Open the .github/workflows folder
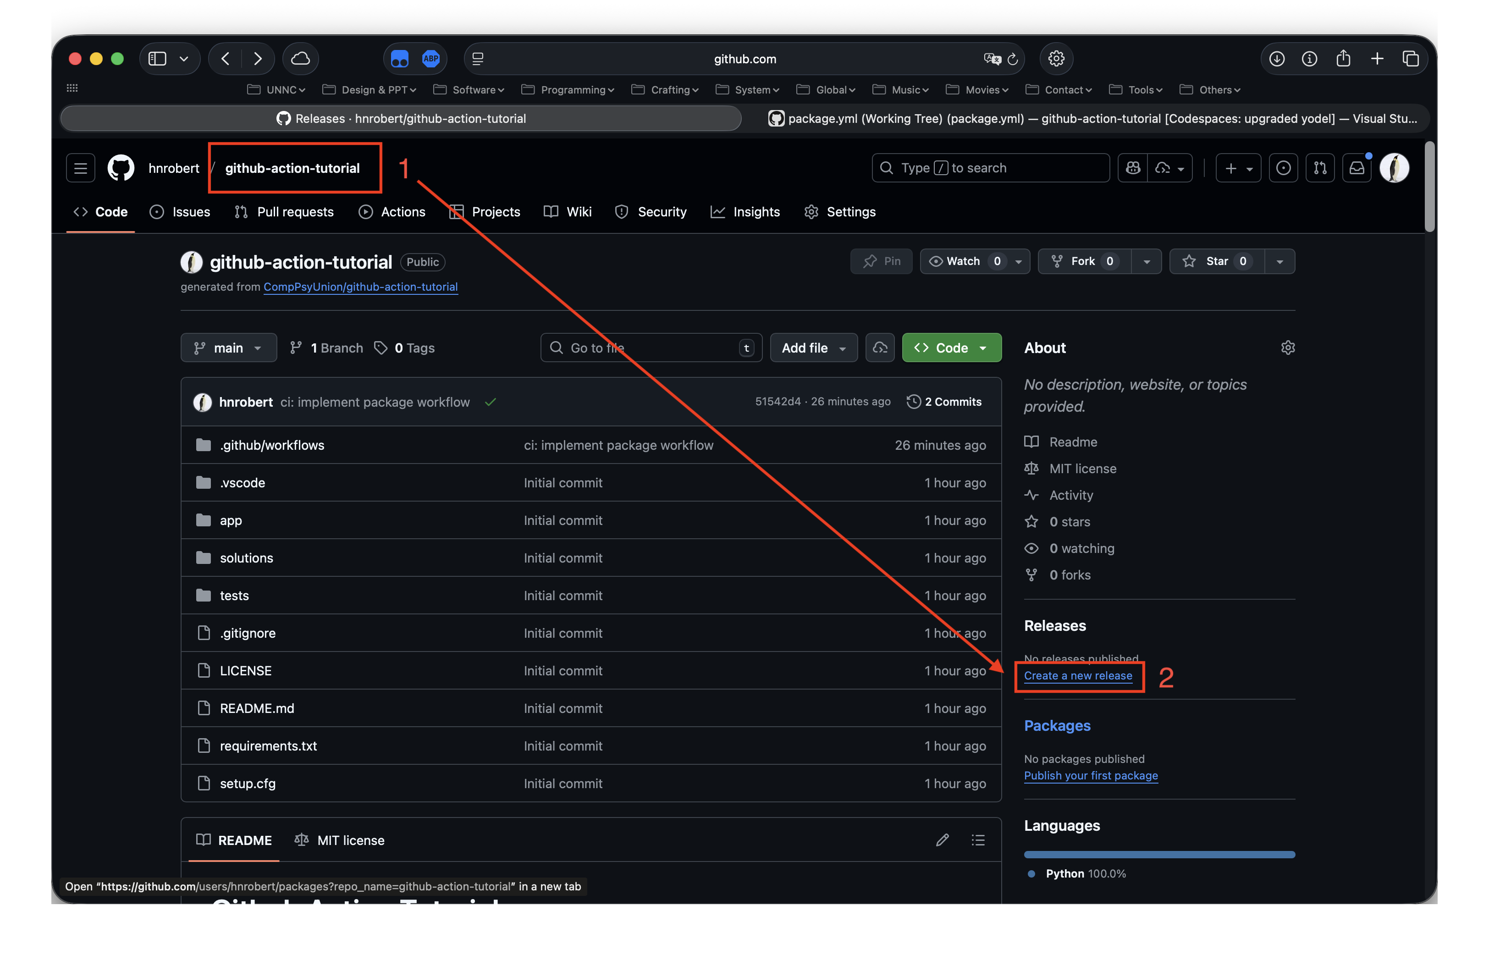 coord(271,445)
